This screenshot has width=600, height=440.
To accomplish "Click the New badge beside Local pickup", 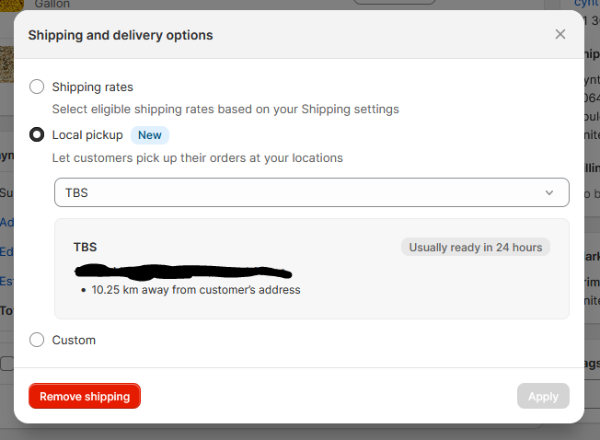I will click(149, 135).
